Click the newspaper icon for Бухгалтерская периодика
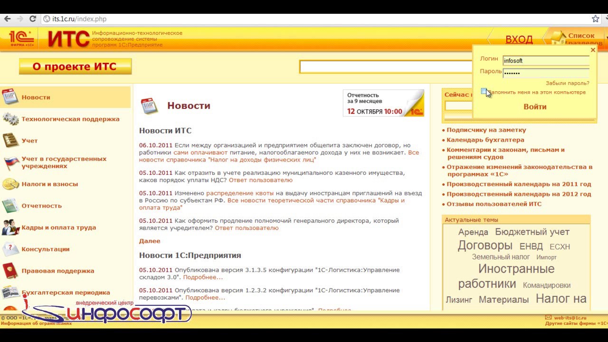Image resolution: width=608 pixels, height=342 pixels. coord(10,292)
